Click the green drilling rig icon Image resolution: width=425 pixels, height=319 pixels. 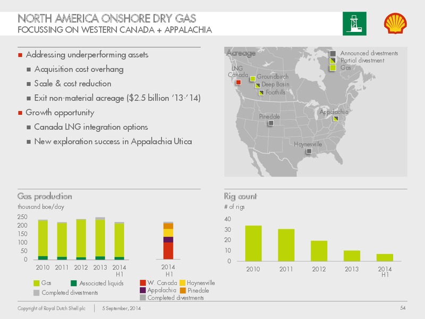[x=354, y=23]
